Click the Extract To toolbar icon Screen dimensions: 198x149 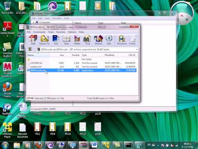point(45,40)
